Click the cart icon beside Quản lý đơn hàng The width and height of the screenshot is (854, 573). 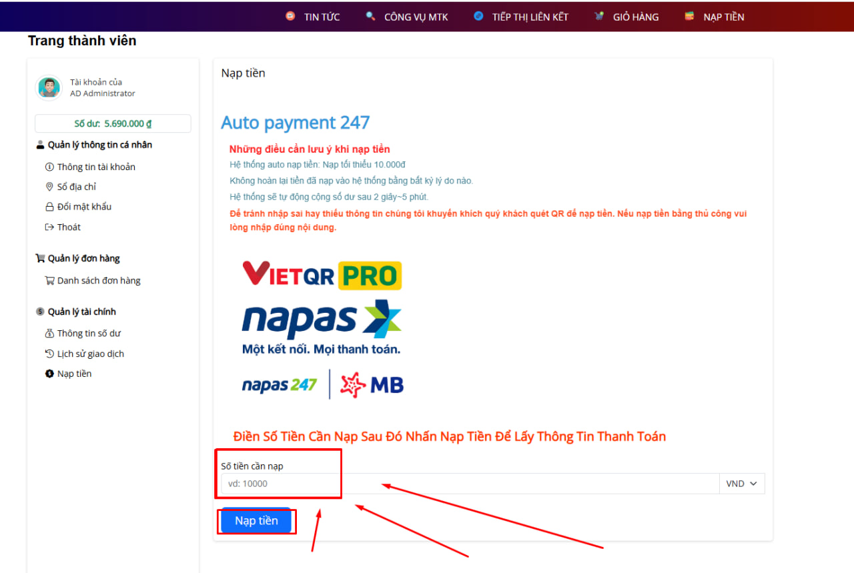[40, 258]
